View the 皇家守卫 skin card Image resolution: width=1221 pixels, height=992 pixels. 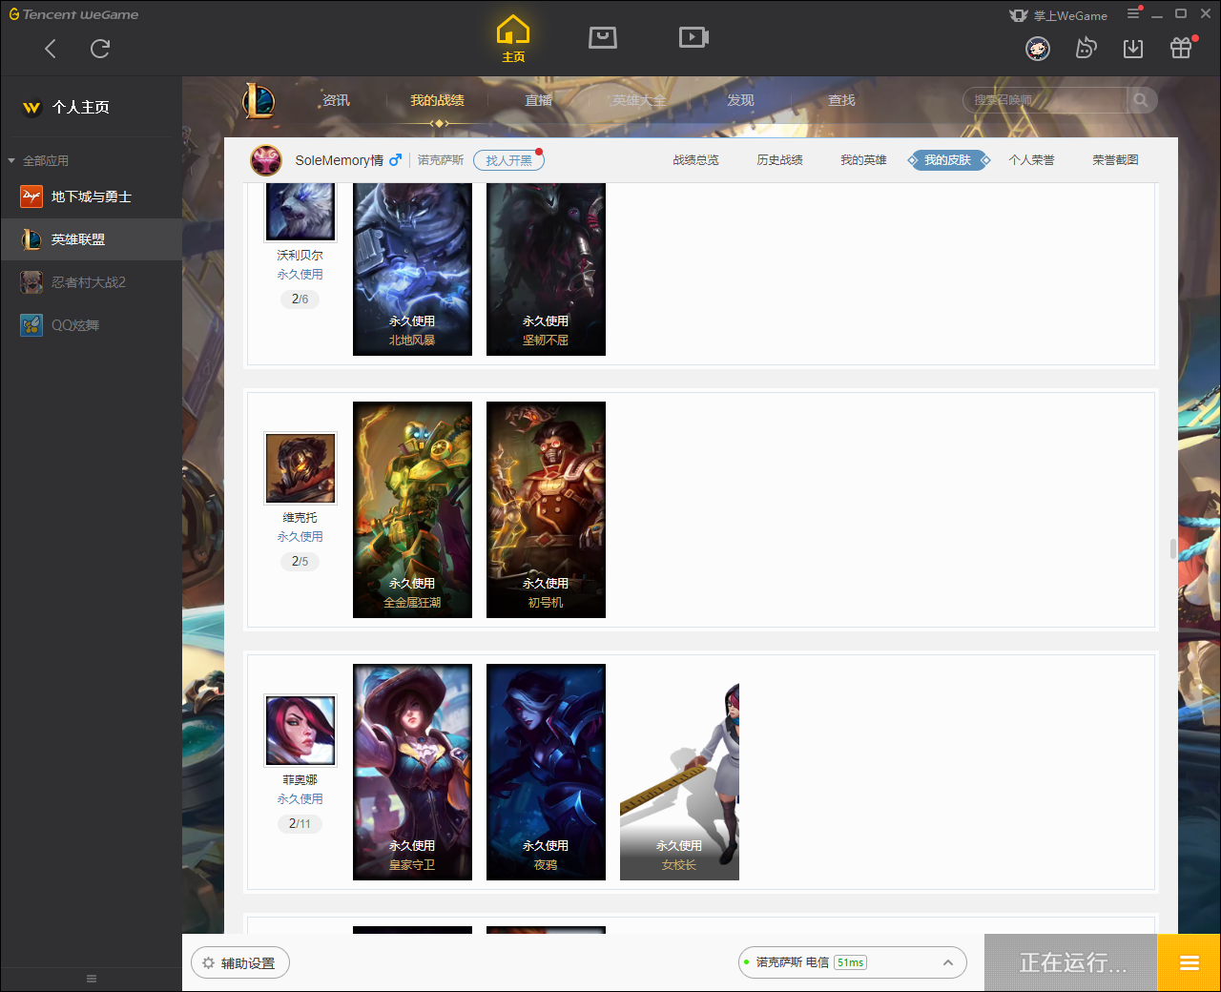click(412, 772)
